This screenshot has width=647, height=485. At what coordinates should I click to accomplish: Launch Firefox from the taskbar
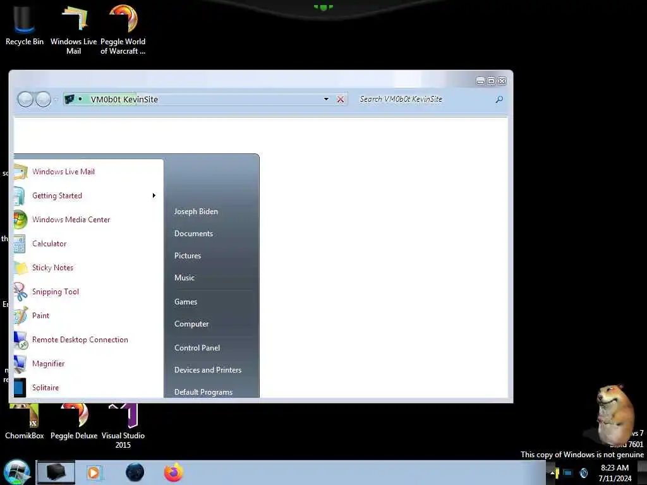pos(174,472)
